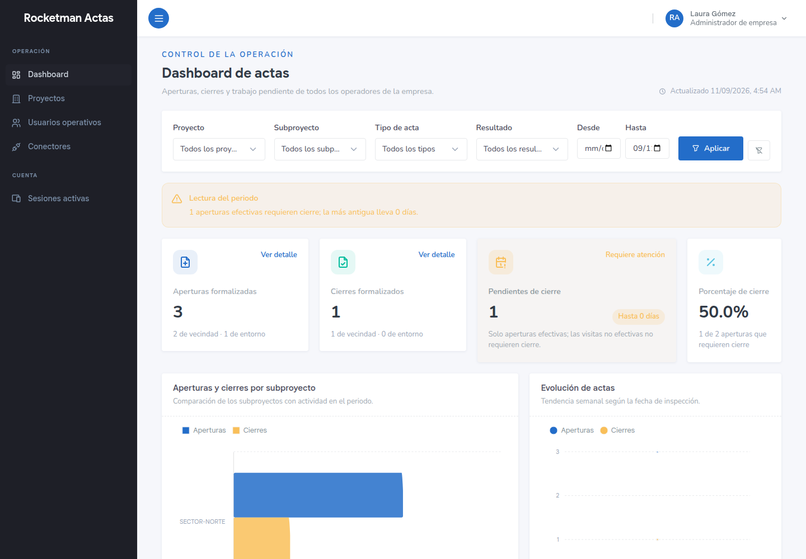
Task: Open the Hasta calendar picker icon
Action: 657,148
